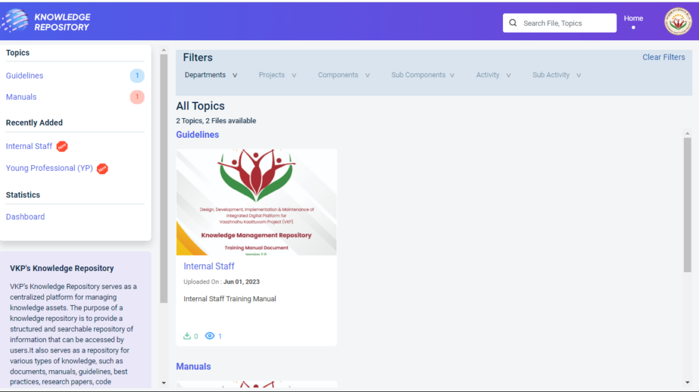Click the Clear Filters link
Screen dimensions: 699x392
click(664, 57)
